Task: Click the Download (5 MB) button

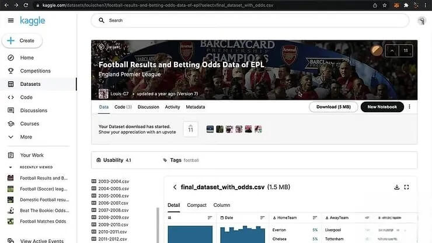Action: coord(333,107)
